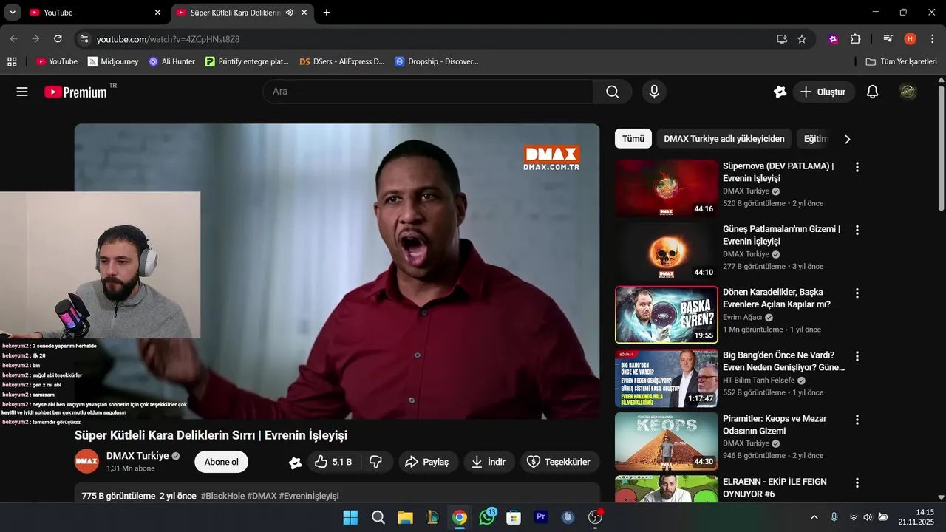The image size is (946, 532).
Task: Like the video with thumbs up
Action: coord(334,462)
